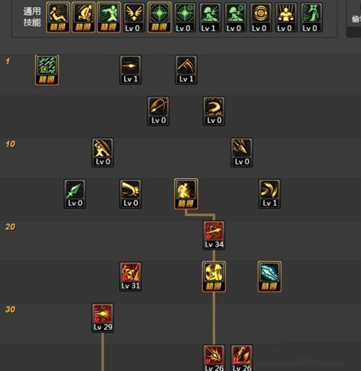
Task: Click the green sword rain passive skill
Action: [x=47, y=70]
